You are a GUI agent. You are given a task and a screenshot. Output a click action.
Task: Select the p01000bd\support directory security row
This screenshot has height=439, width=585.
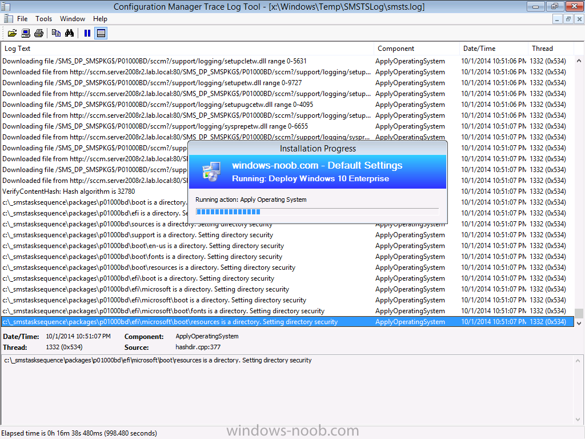coord(287,235)
